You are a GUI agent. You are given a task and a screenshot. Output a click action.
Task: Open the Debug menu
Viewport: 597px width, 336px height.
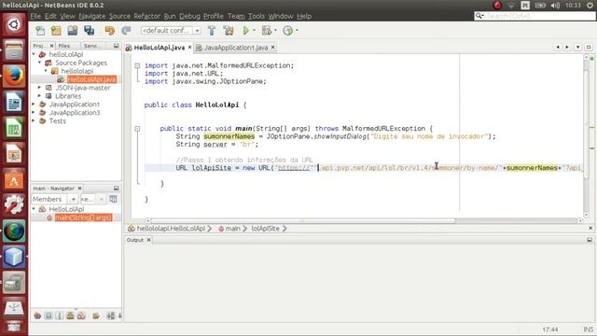189,16
